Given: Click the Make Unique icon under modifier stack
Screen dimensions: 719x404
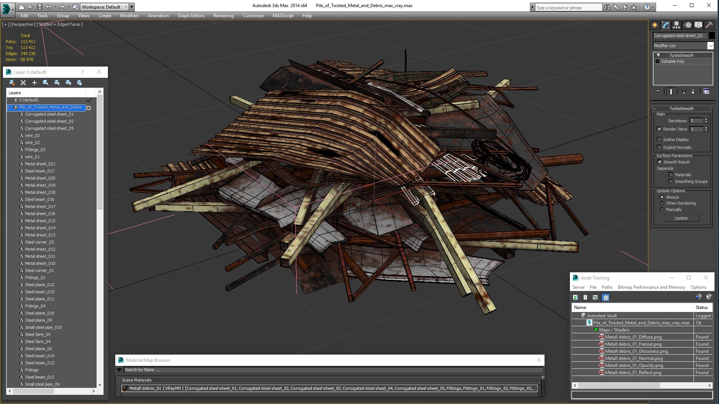Looking at the screenshot, I should (x=683, y=92).
